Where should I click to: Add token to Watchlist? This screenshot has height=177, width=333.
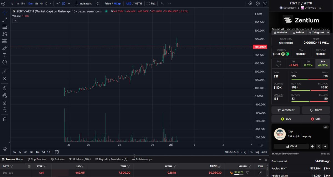tap(286, 110)
